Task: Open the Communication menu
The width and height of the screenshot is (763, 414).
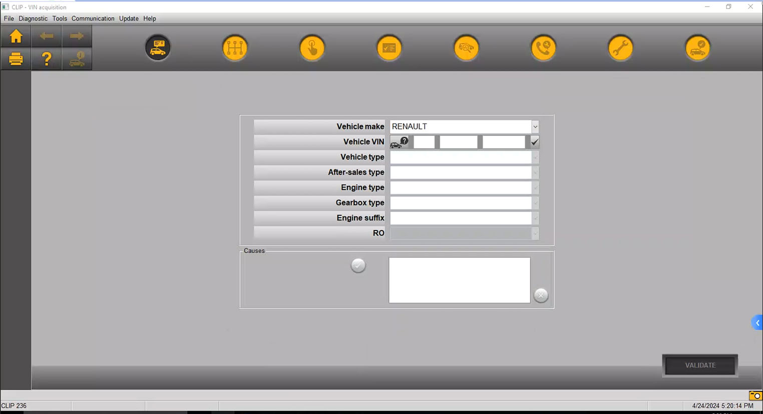Action: point(93,18)
